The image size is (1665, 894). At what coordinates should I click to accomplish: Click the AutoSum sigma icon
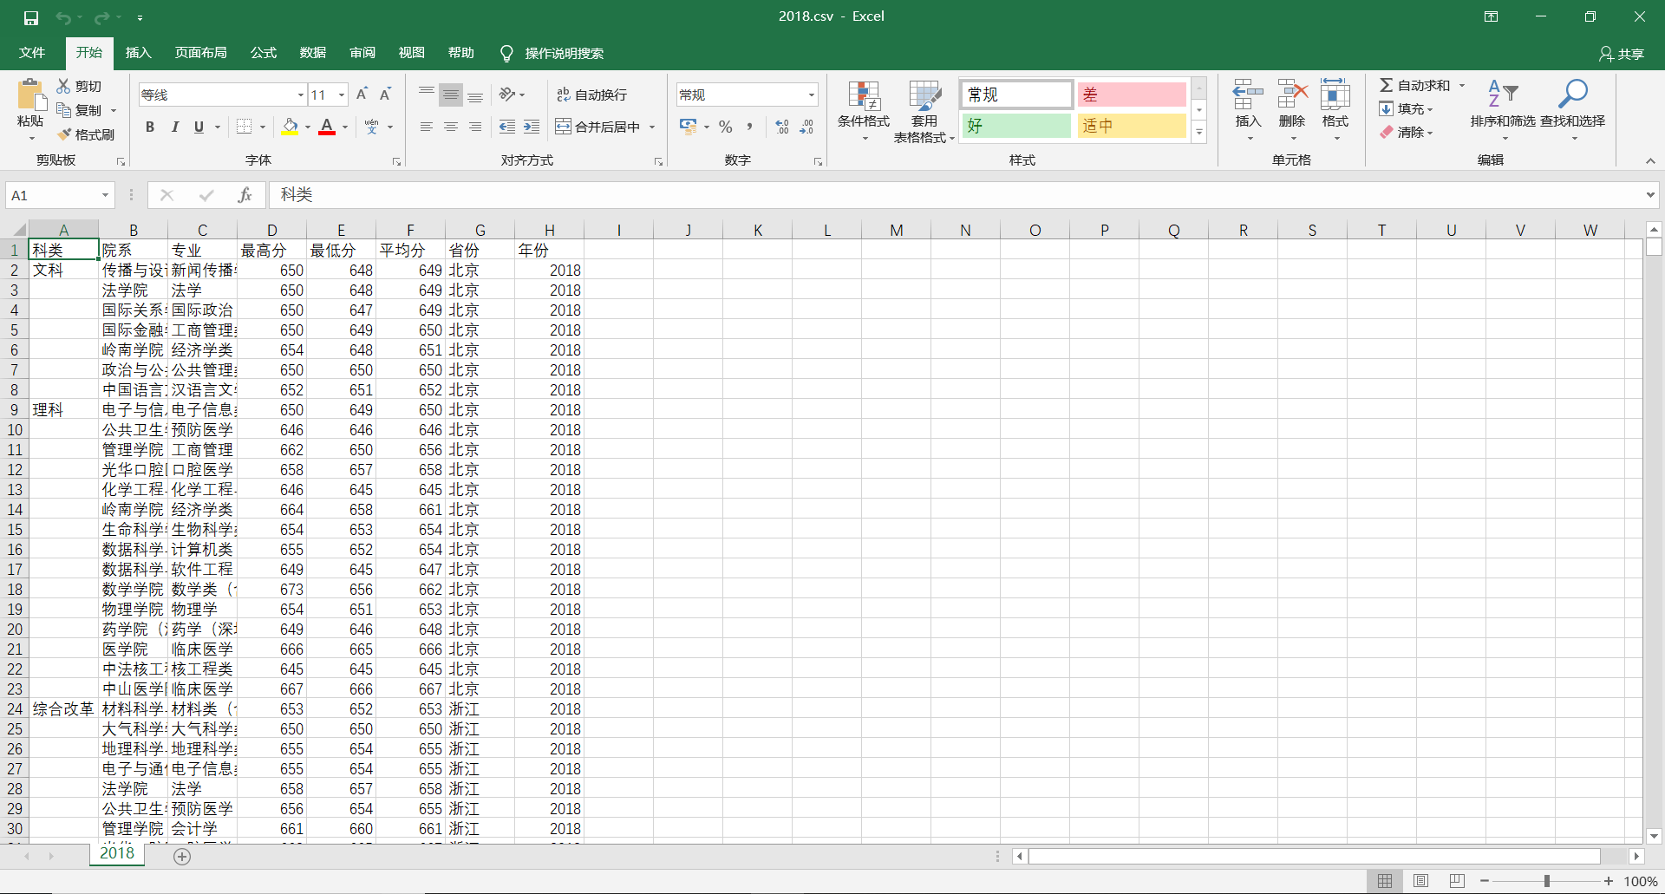pos(1386,85)
